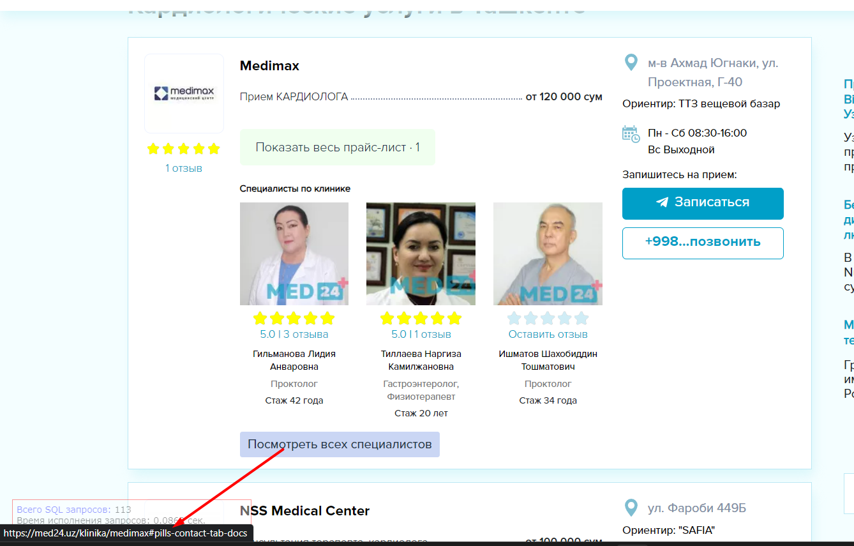Click the Стаж 20 лет text

pos(421,413)
